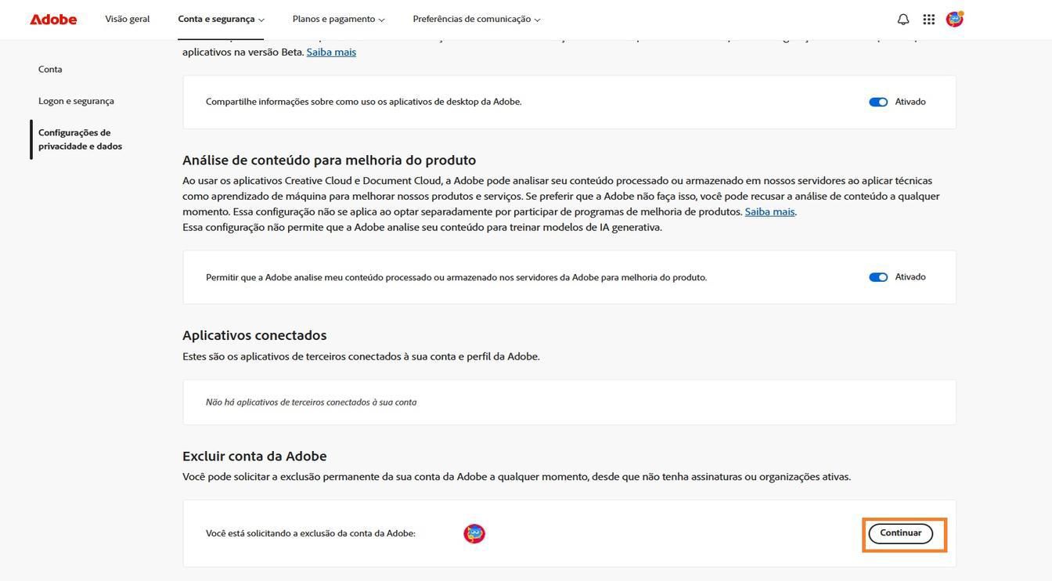The height and width of the screenshot is (581, 1052).
Task: Click the Saiba mais link near Beta apps
Action: (330, 51)
